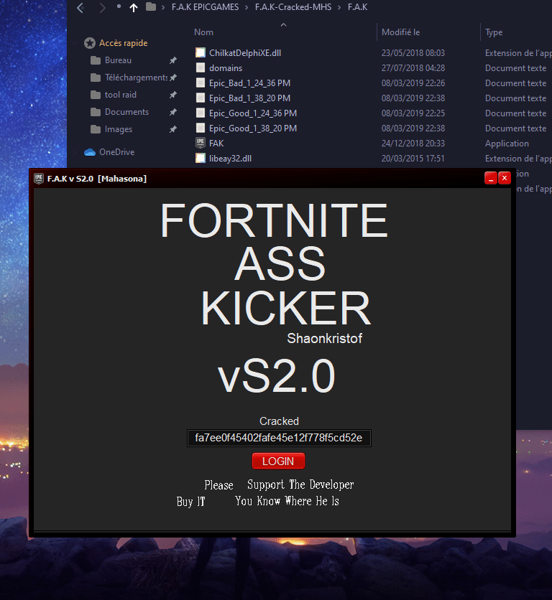
Task: Click the F.A.K window title icon
Action: coord(39,179)
